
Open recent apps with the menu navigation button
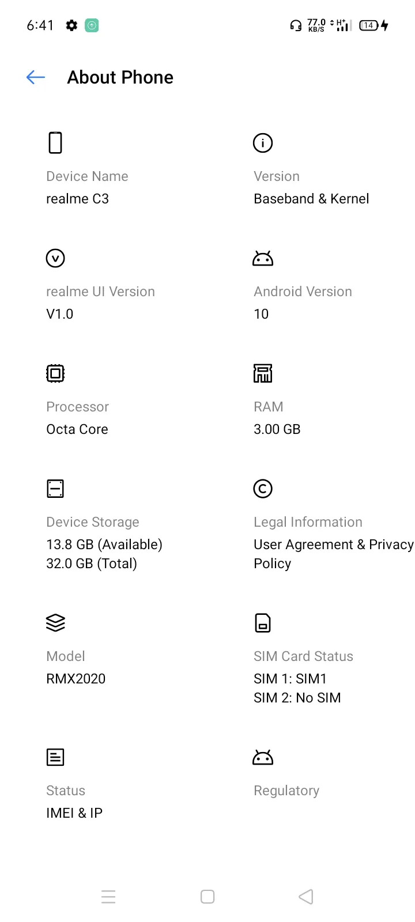click(108, 897)
